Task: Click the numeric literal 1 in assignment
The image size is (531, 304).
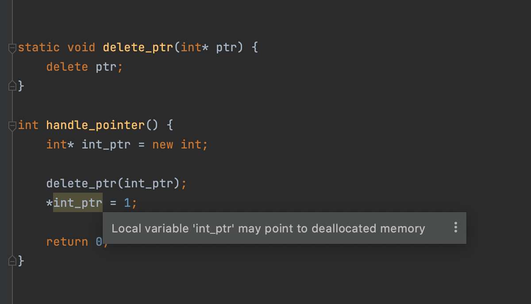Action: click(127, 203)
